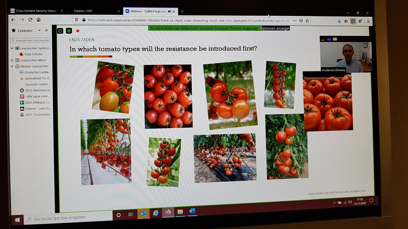Collapse the Lesezeichen-Symbolleiste folder

click(12, 48)
